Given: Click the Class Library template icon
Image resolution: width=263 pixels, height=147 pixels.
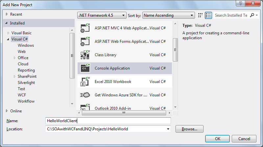Looking at the screenshot, I should tap(85, 55).
